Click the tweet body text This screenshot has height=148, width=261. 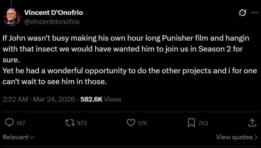(123, 60)
